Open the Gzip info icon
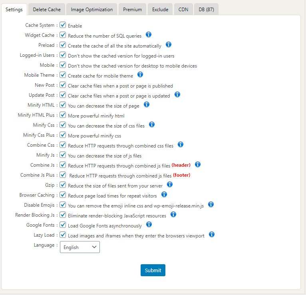 coord(169,184)
